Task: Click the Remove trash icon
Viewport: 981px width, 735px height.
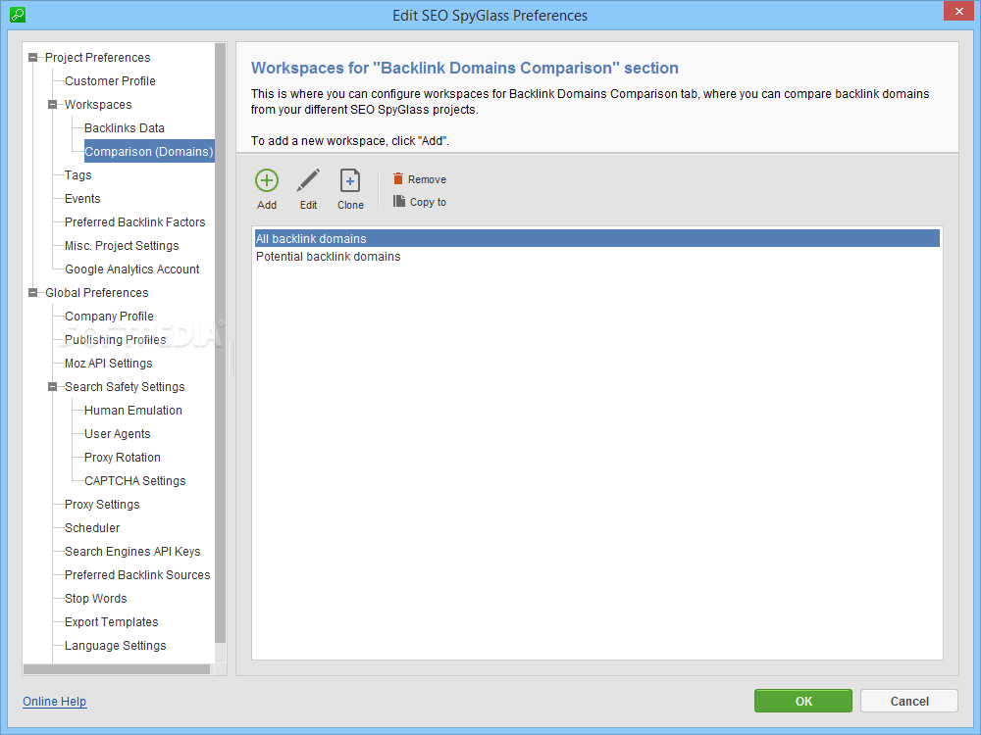Action: [398, 178]
